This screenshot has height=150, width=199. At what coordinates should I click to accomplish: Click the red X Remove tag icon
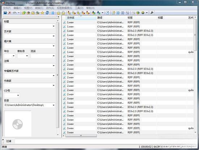10,13
